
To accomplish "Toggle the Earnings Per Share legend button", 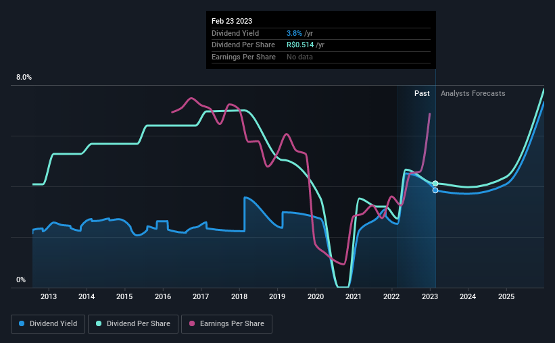I will tap(226, 324).
